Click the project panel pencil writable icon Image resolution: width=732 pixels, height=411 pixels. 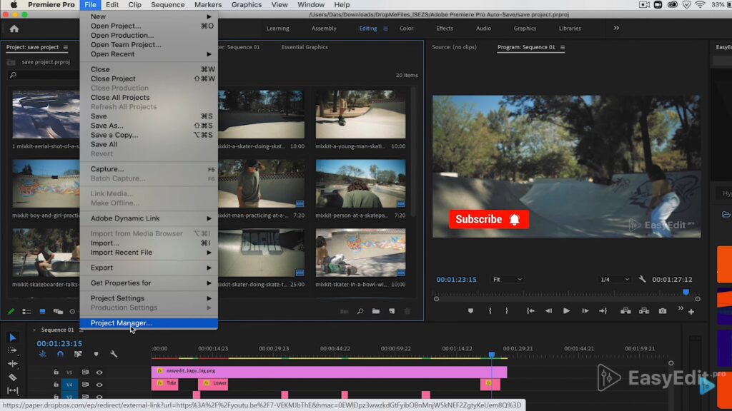tap(11, 311)
